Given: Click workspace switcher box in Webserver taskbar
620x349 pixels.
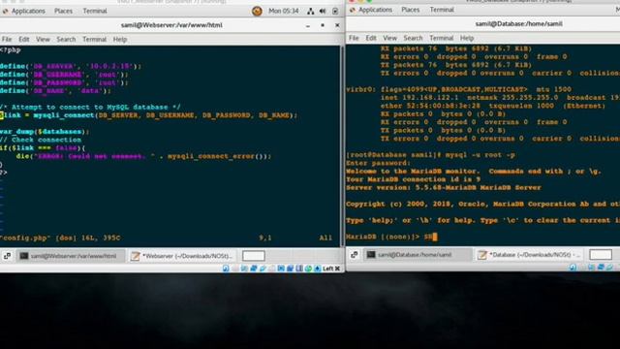Looking at the screenshot, I should (x=254, y=256).
